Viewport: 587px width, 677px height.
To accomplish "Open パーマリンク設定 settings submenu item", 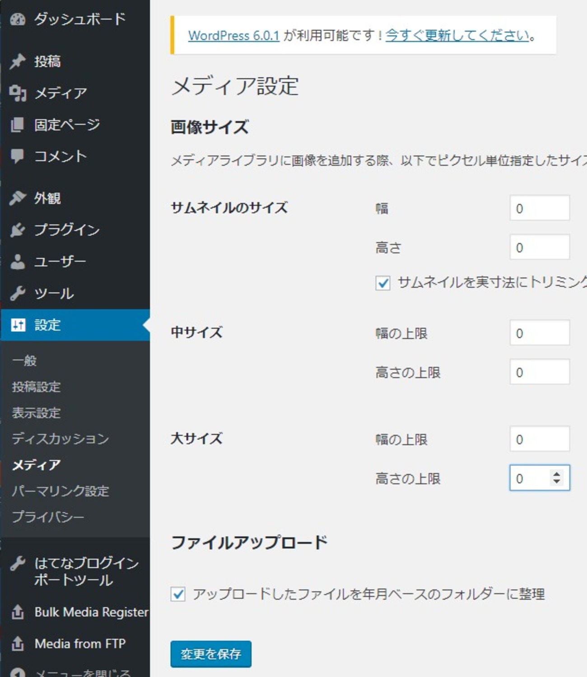I will [61, 491].
